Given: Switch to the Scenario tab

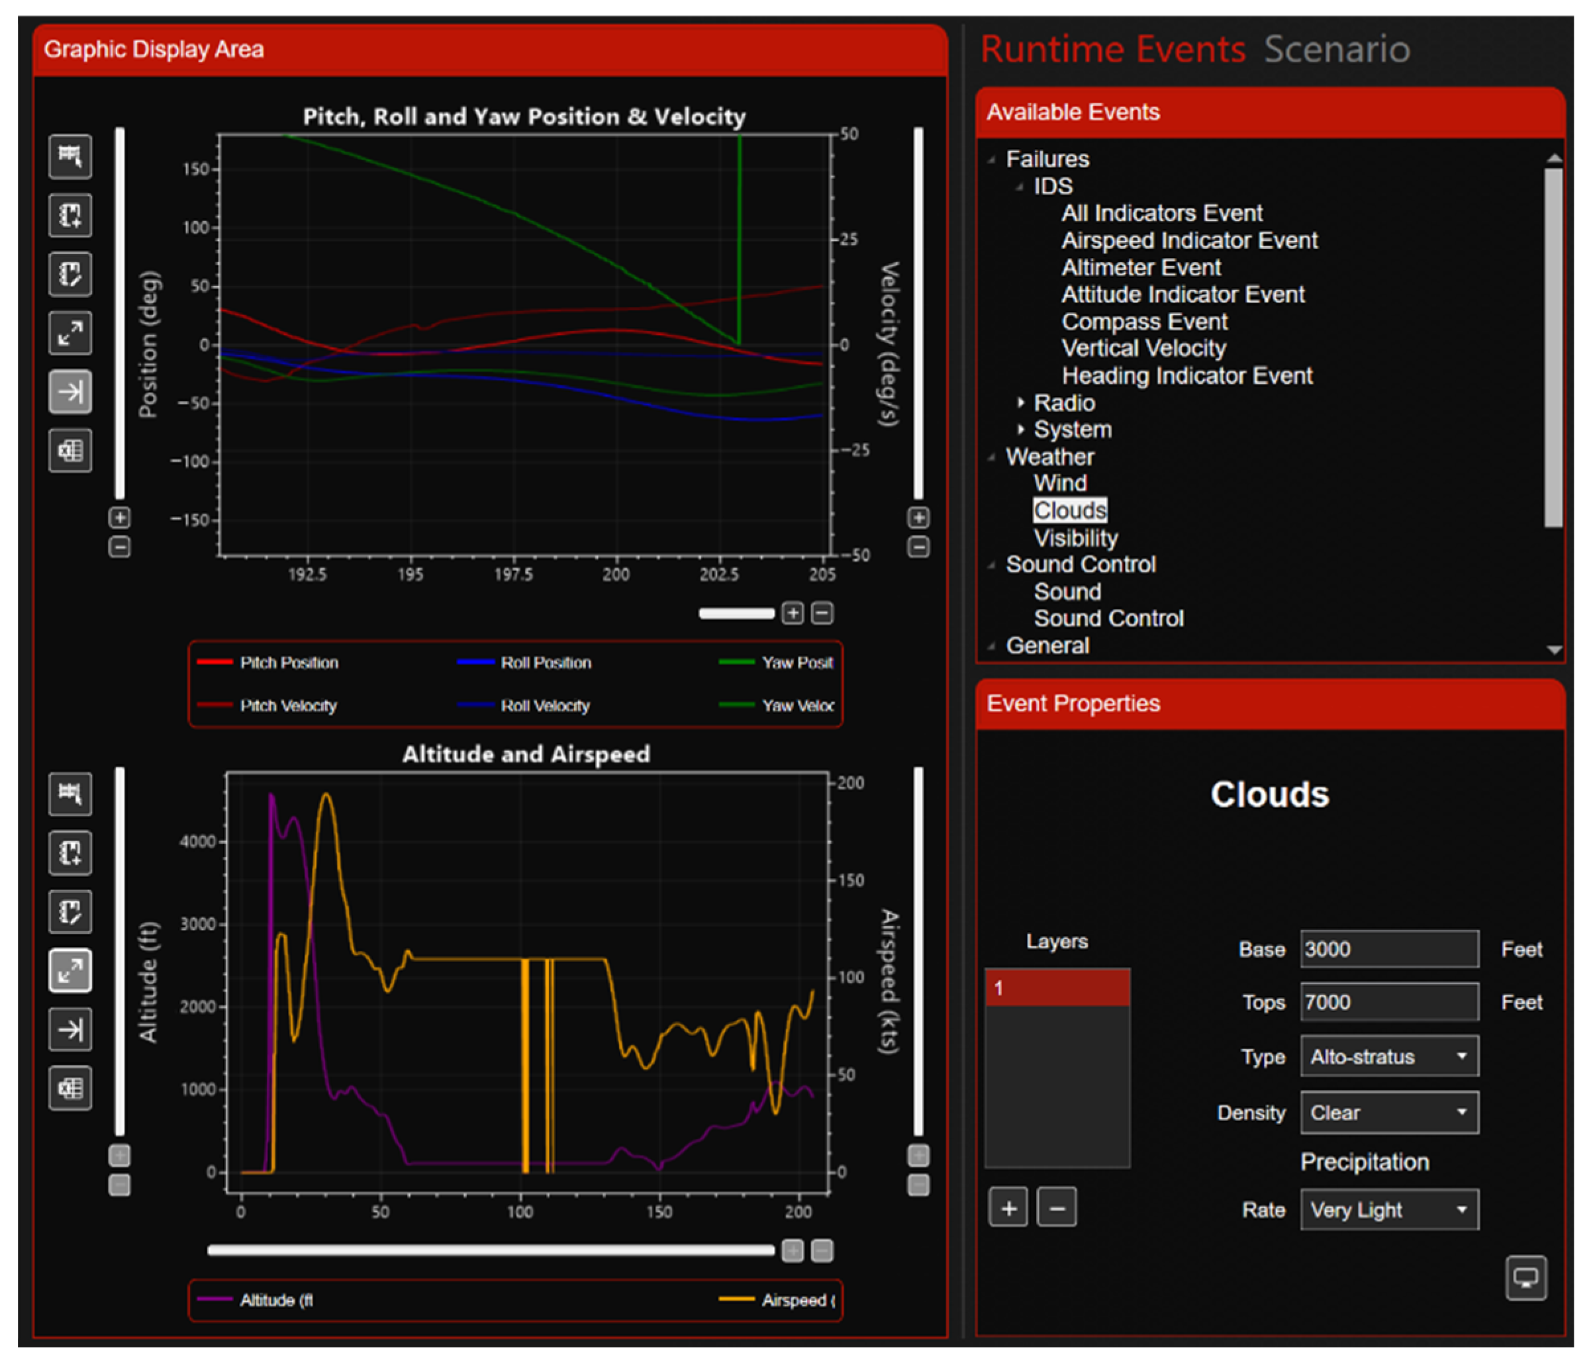Looking at the screenshot, I should 1336,50.
